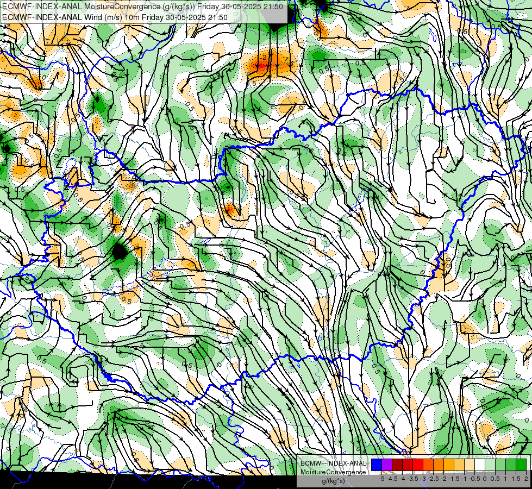The width and height of the screenshot is (532, 489).
Task: Click the Wind (m/s) 10m title line
Action: pos(115,17)
